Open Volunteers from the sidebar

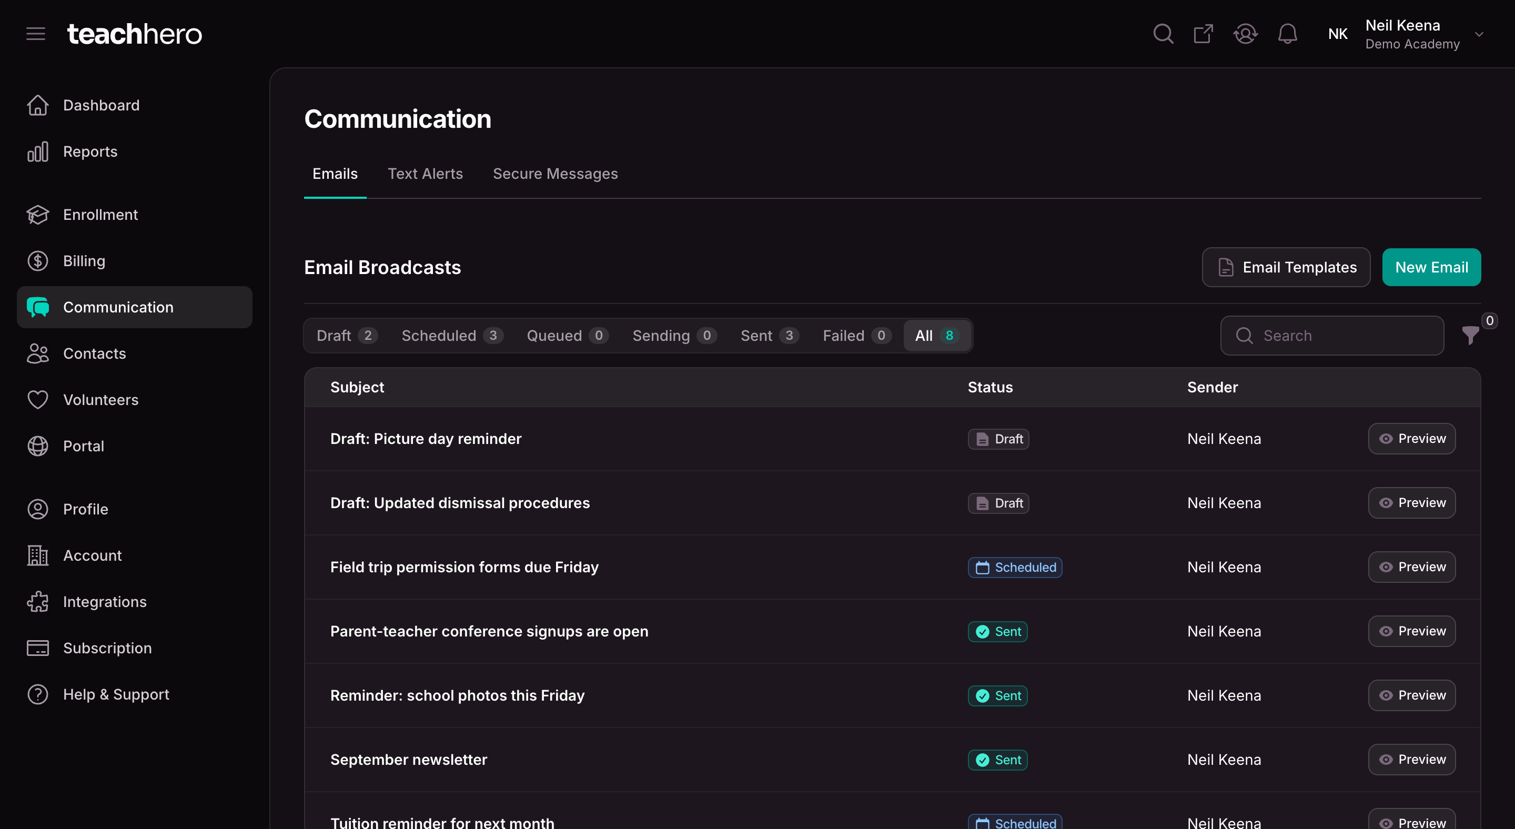pos(135,400)
